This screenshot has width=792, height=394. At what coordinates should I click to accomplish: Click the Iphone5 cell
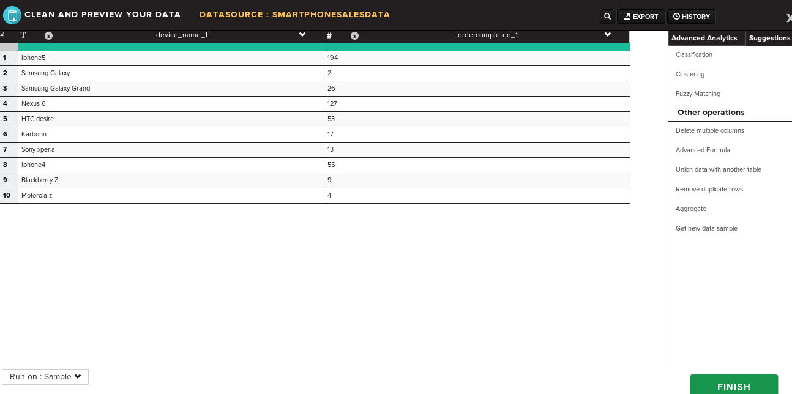171,58
